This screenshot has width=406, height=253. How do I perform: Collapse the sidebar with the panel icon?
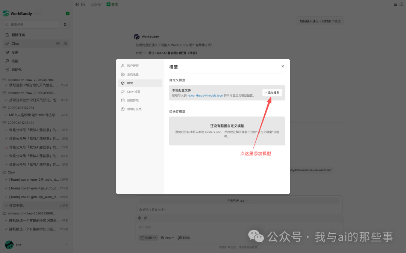(77, 4)
